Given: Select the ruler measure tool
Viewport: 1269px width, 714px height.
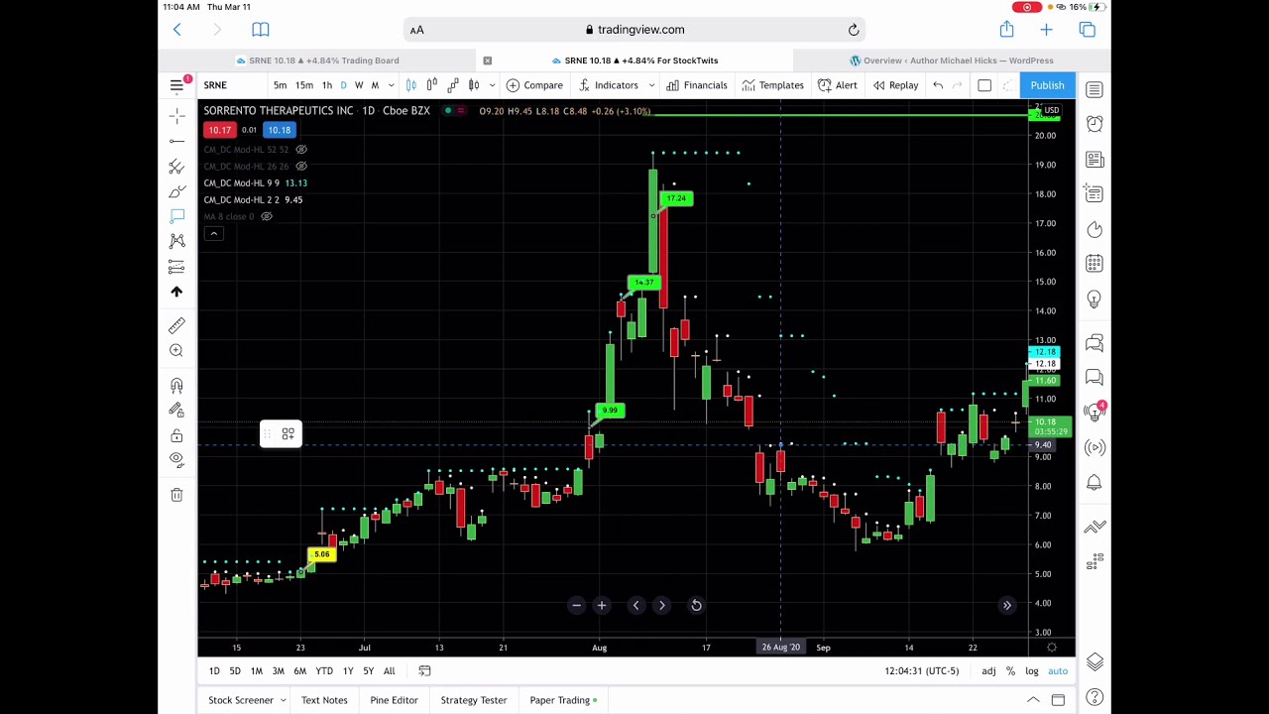Looking at the screenshot, I should pos(176,325).
